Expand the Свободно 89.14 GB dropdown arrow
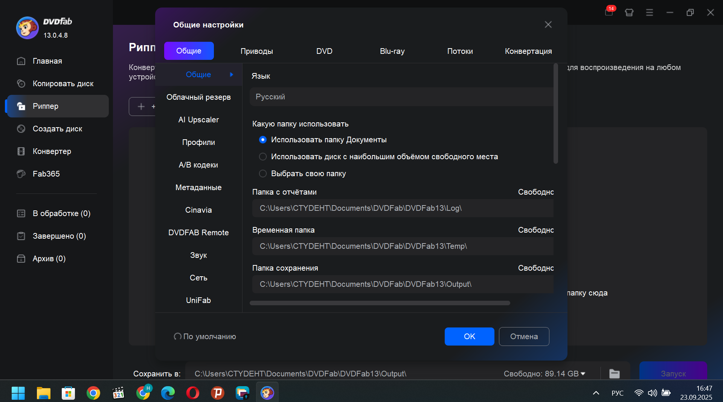The height and width of the screenshot is (402, 723). pyautogui.click(x=583, y=374)
